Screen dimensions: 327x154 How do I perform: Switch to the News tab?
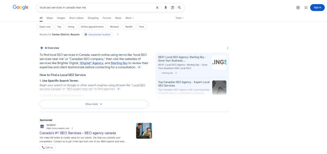pyautogui.click(x=118, y=18)
